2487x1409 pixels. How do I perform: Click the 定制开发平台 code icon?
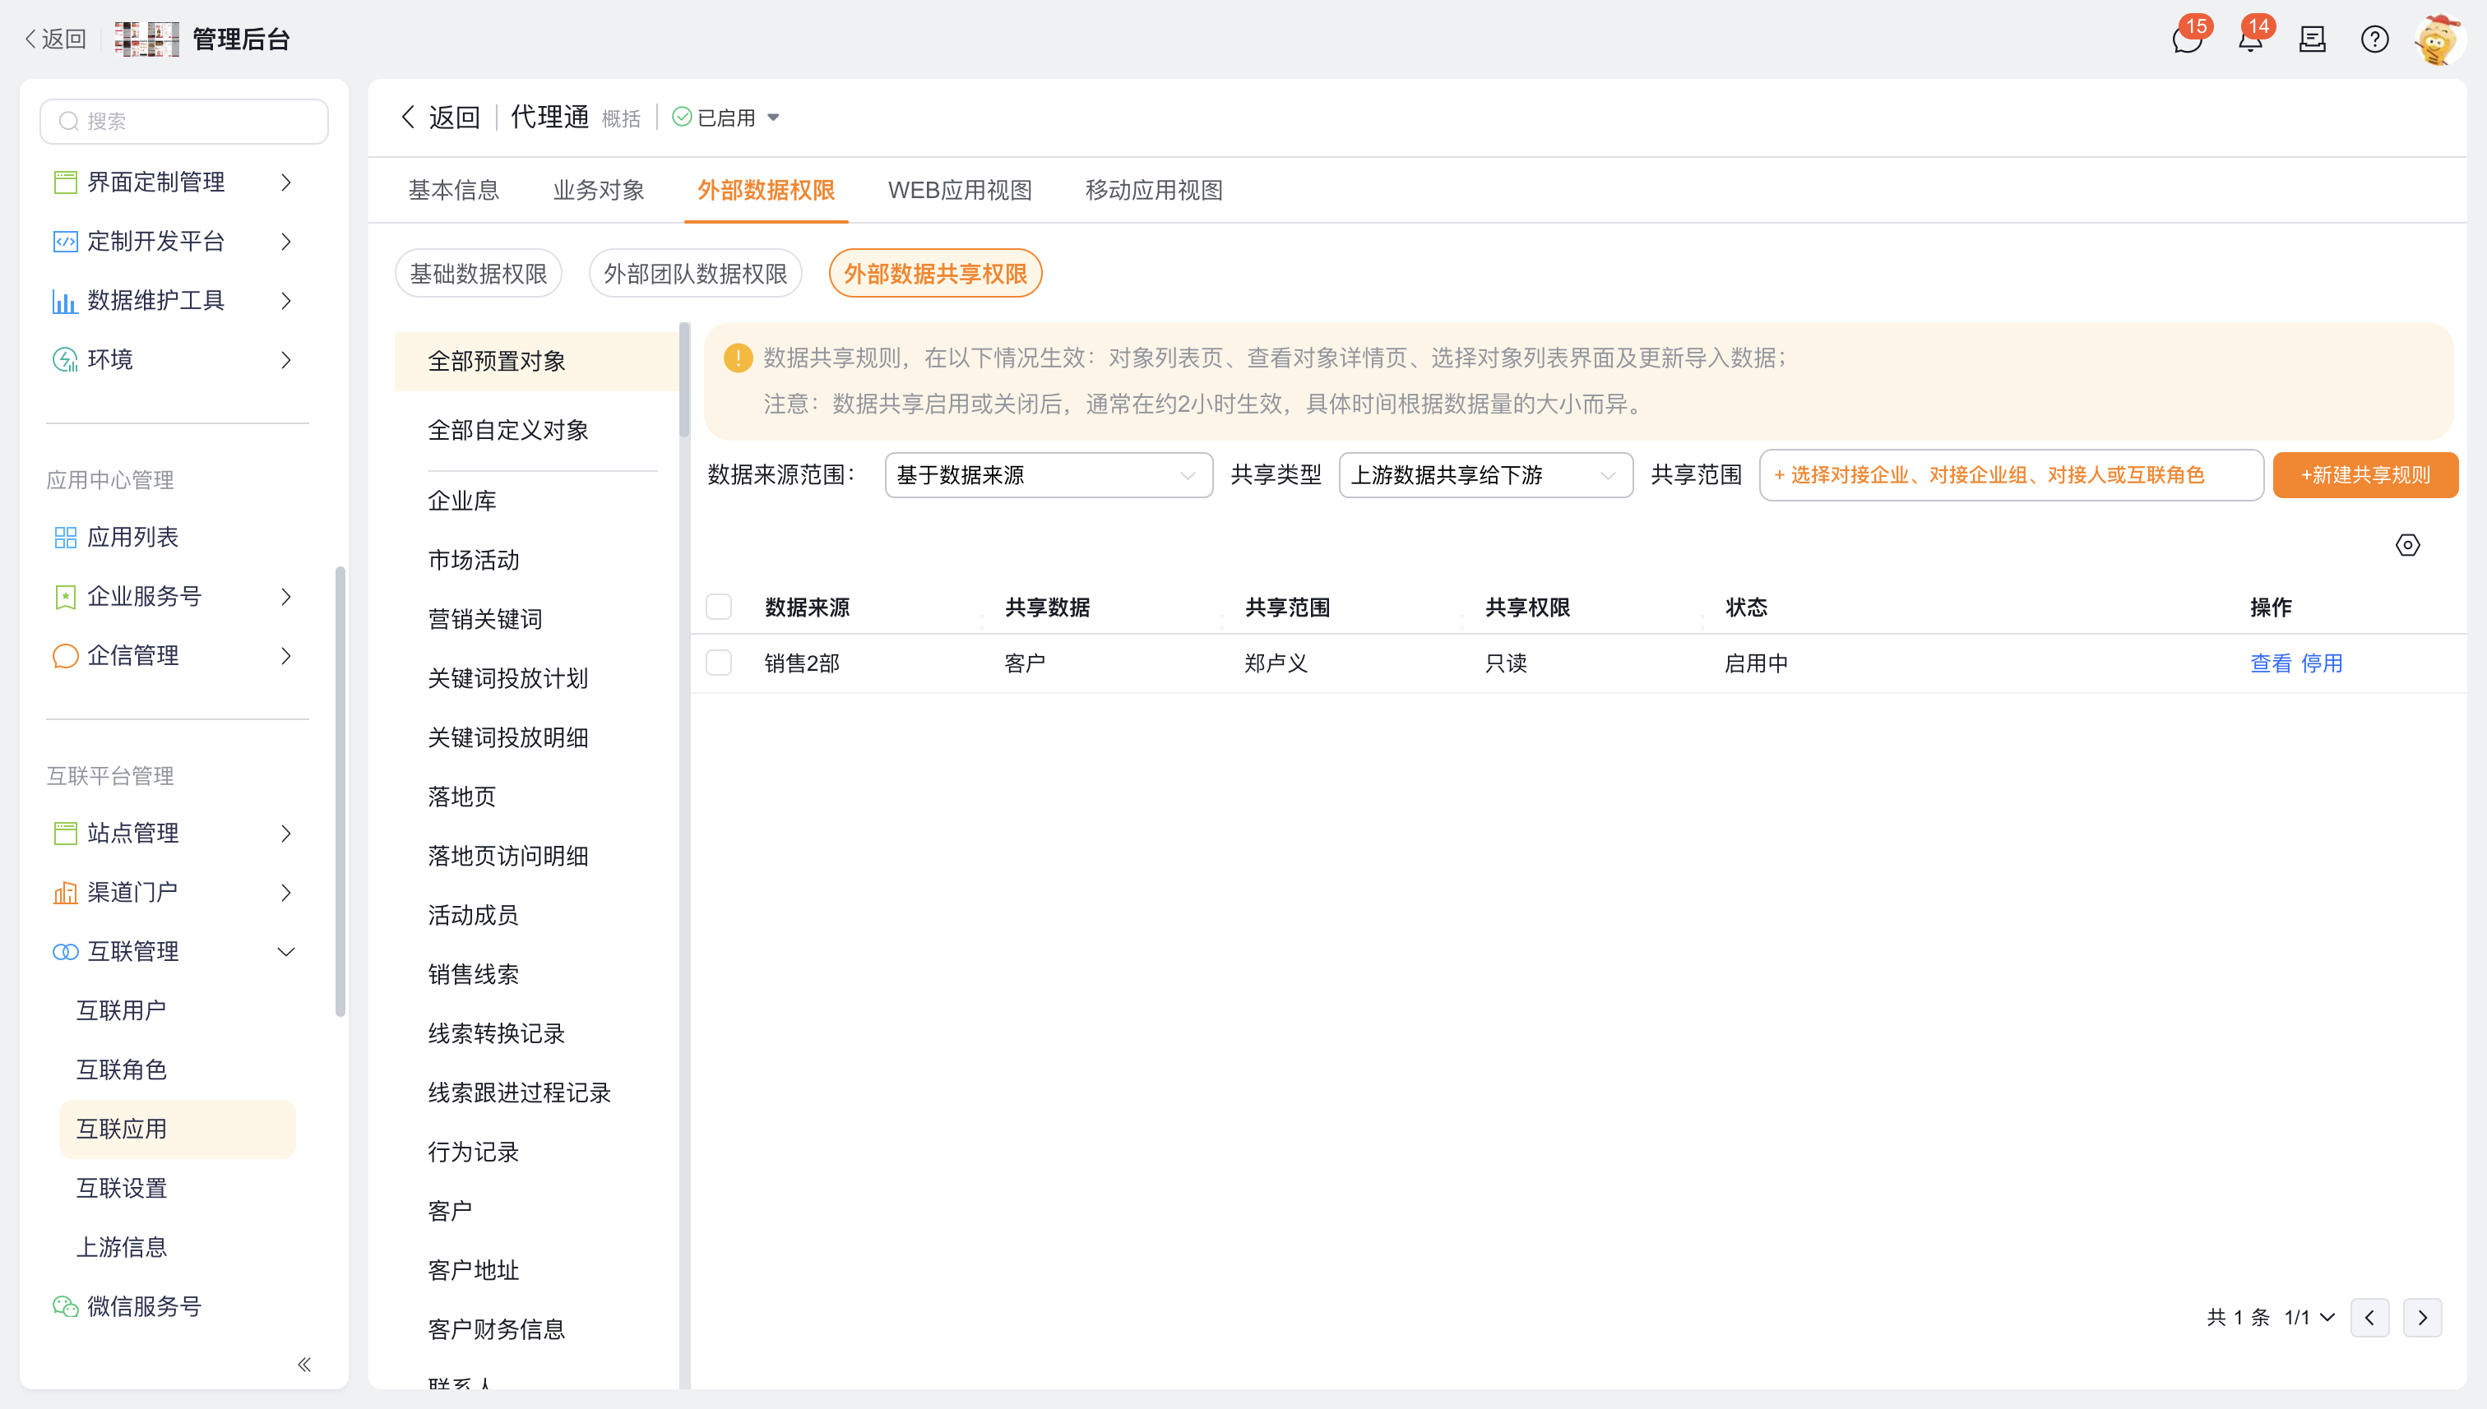pos(65,241)
